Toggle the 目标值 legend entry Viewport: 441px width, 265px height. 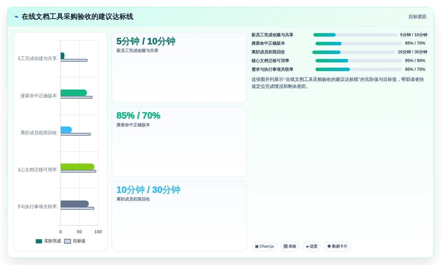(x=75, y=241)
